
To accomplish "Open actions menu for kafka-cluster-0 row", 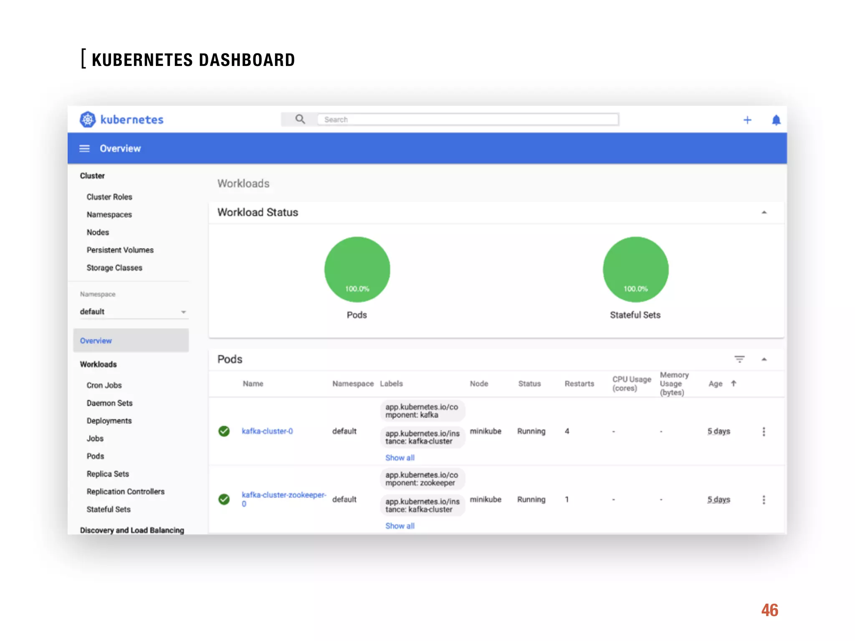I will pyautogui.click(x=764, y=432).
